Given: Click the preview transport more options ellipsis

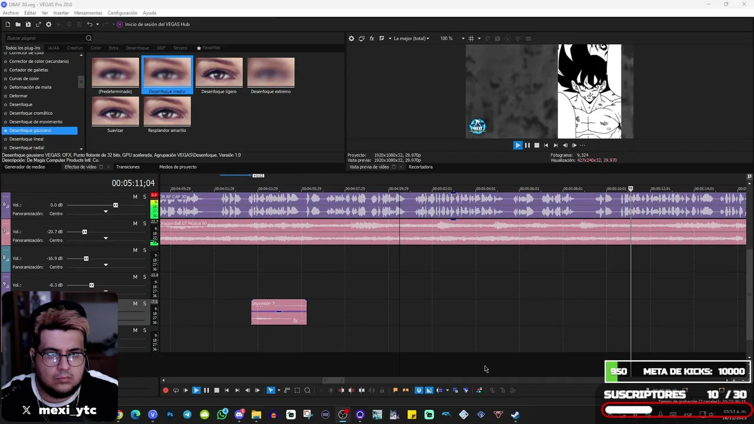Looking at the screenshot, I should pos(583,145).
